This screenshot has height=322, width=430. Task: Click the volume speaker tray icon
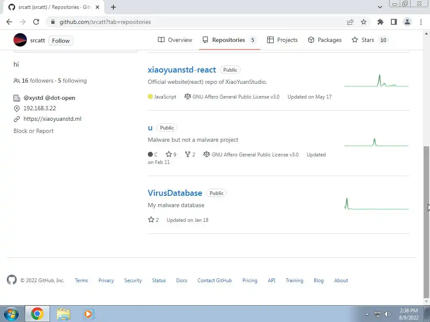coord(388,314)
